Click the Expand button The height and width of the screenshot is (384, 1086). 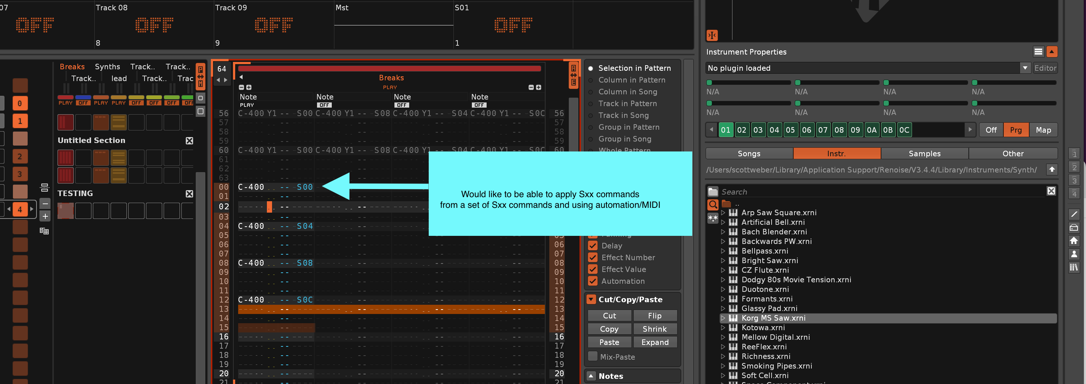(655, 342)
